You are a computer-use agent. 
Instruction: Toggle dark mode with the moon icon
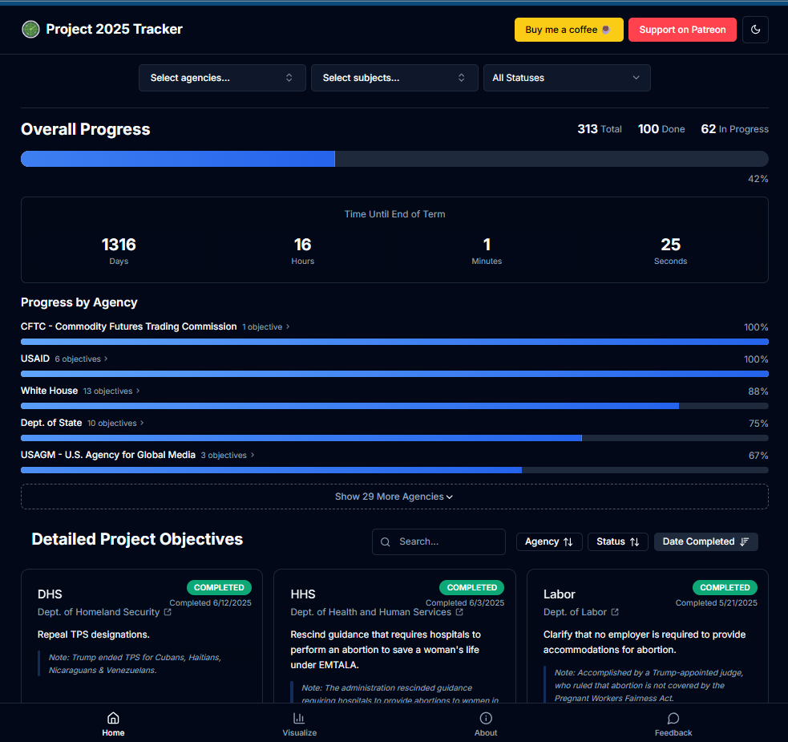[755, 30]
